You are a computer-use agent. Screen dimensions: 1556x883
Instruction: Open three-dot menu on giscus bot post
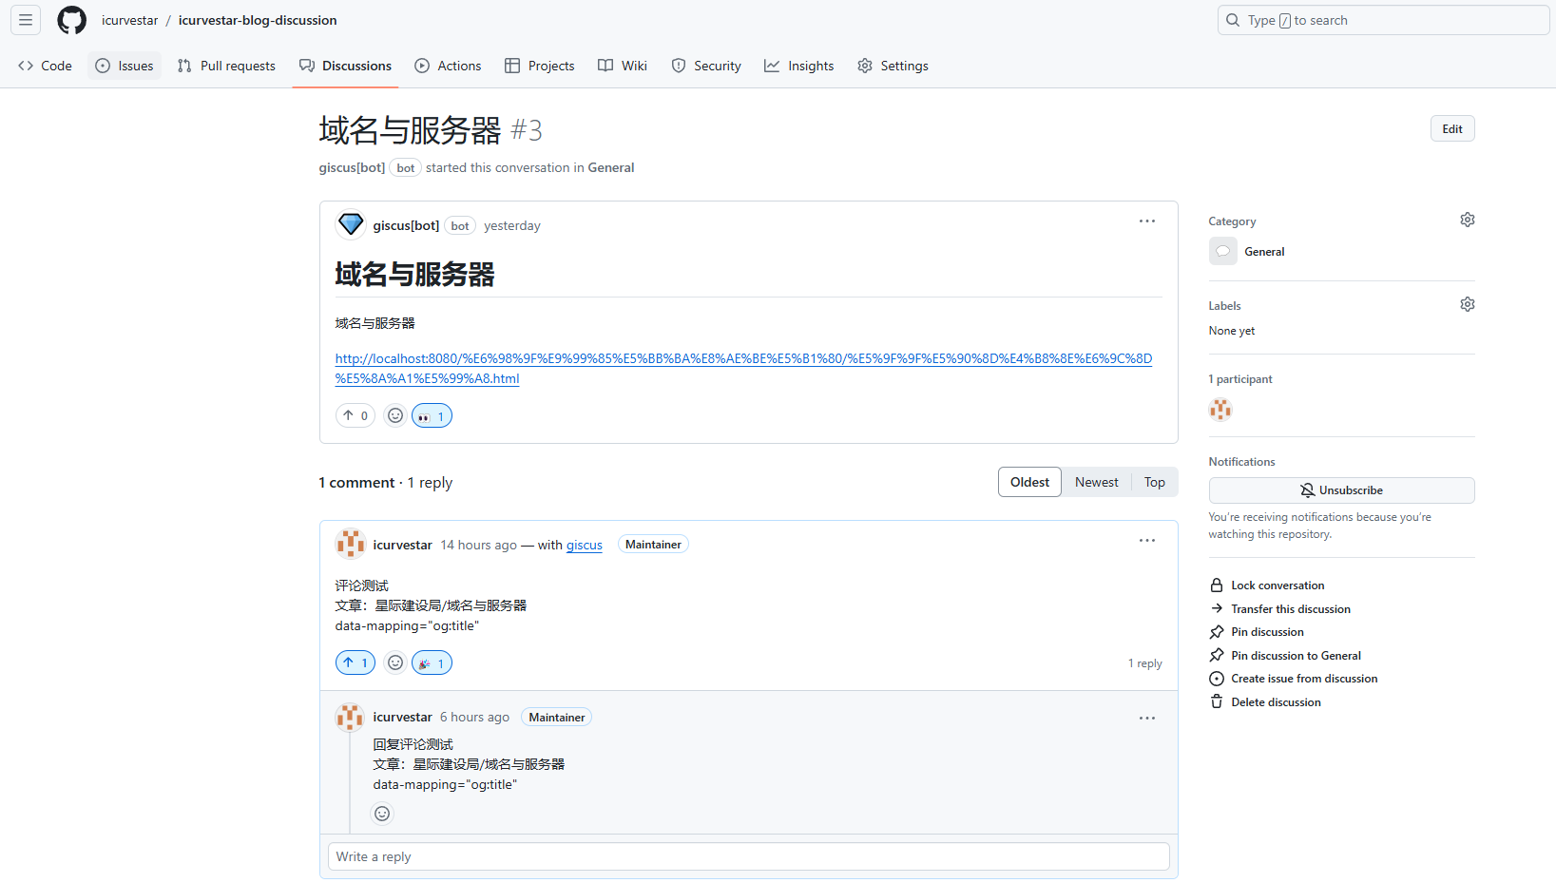coord(1146,221)
